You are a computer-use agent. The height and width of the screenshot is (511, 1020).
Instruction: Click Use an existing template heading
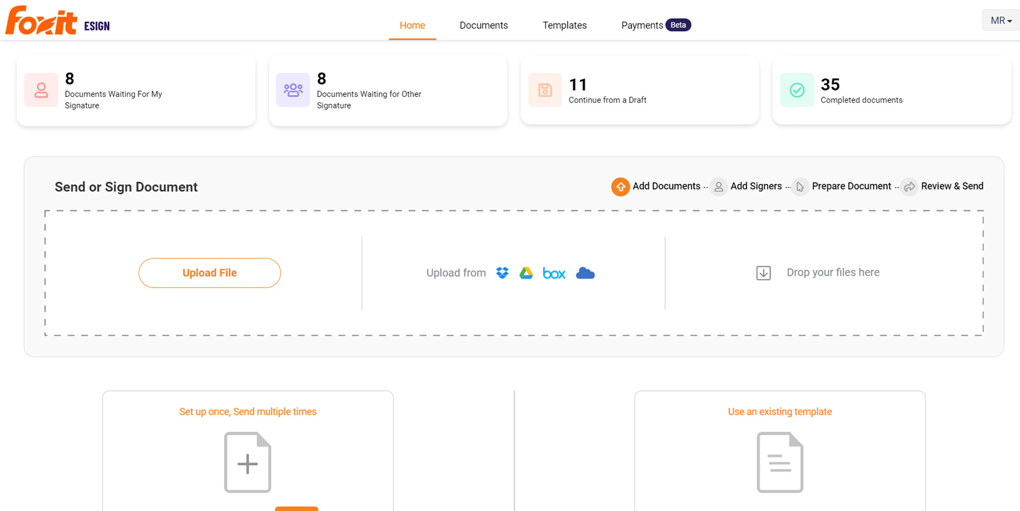[780, 412]
